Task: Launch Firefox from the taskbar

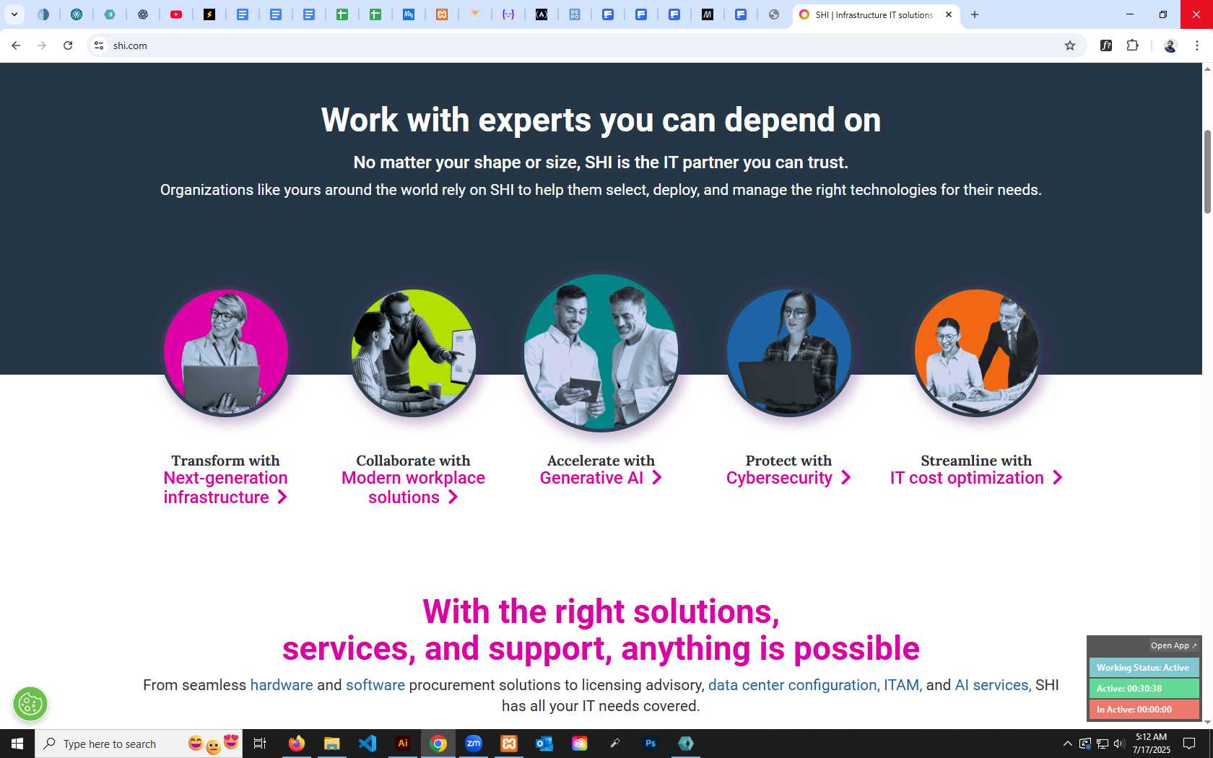Action: coord(297,744)
